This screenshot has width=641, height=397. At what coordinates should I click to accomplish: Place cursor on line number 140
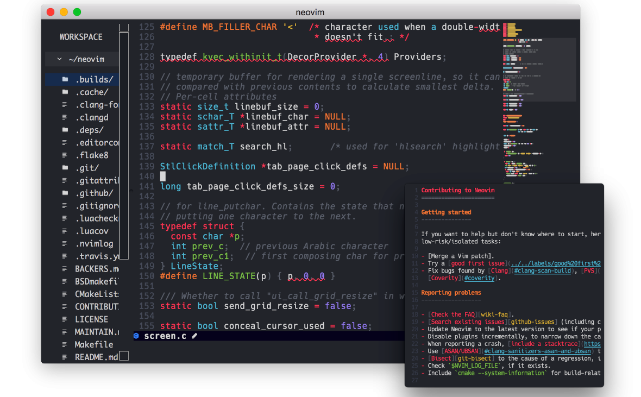pyautogui.click(x=146, y=176)
